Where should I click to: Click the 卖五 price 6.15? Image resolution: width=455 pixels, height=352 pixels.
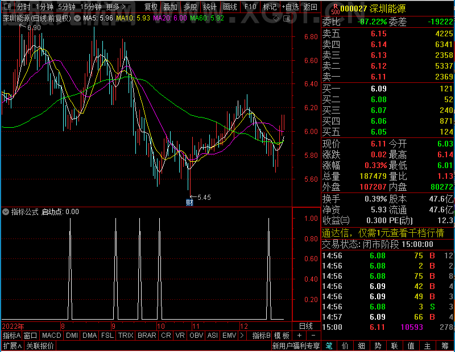tap(379, 33)
